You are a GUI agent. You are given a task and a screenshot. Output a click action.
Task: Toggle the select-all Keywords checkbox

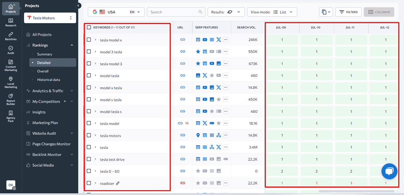[x=89, y=27]
